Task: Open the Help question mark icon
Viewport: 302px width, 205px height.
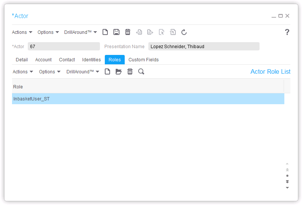Action: click(x=287, y=32)
